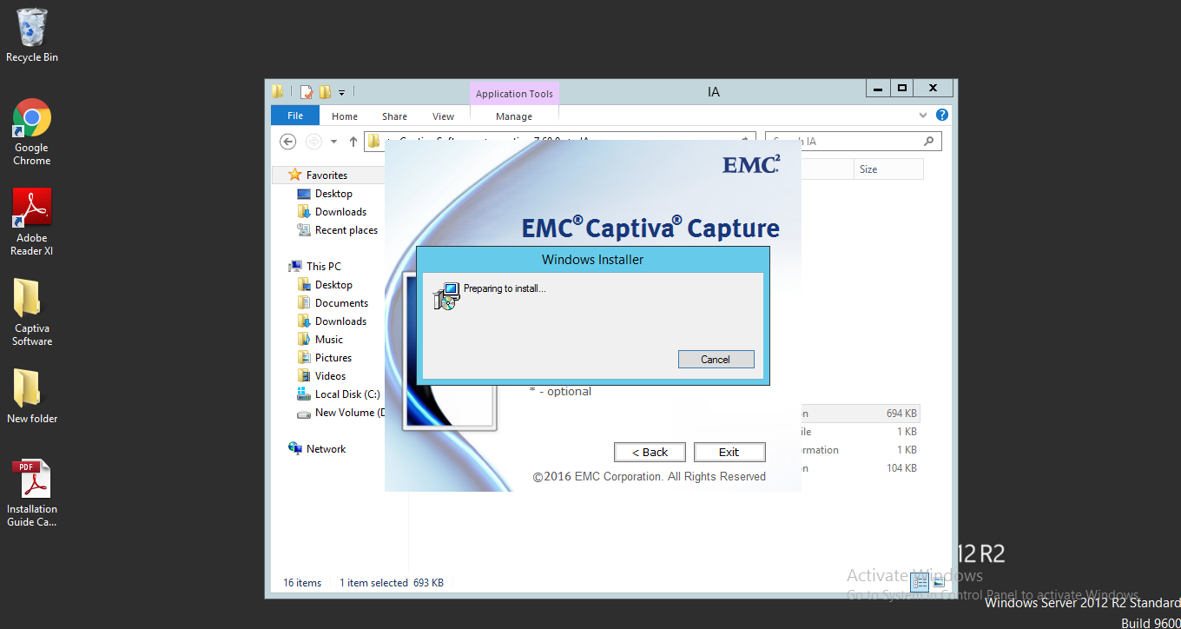Open the Recycle Bin desktop icon
The height and width of the screenshot is (629, 1181).
(x=32, y=36)
